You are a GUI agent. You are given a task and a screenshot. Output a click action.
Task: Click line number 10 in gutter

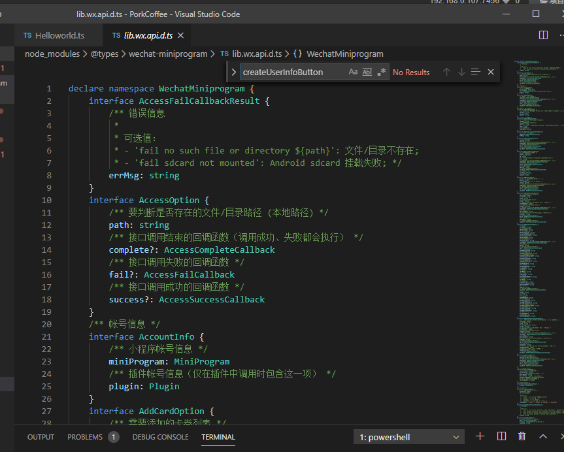click(x=46, y=201)
